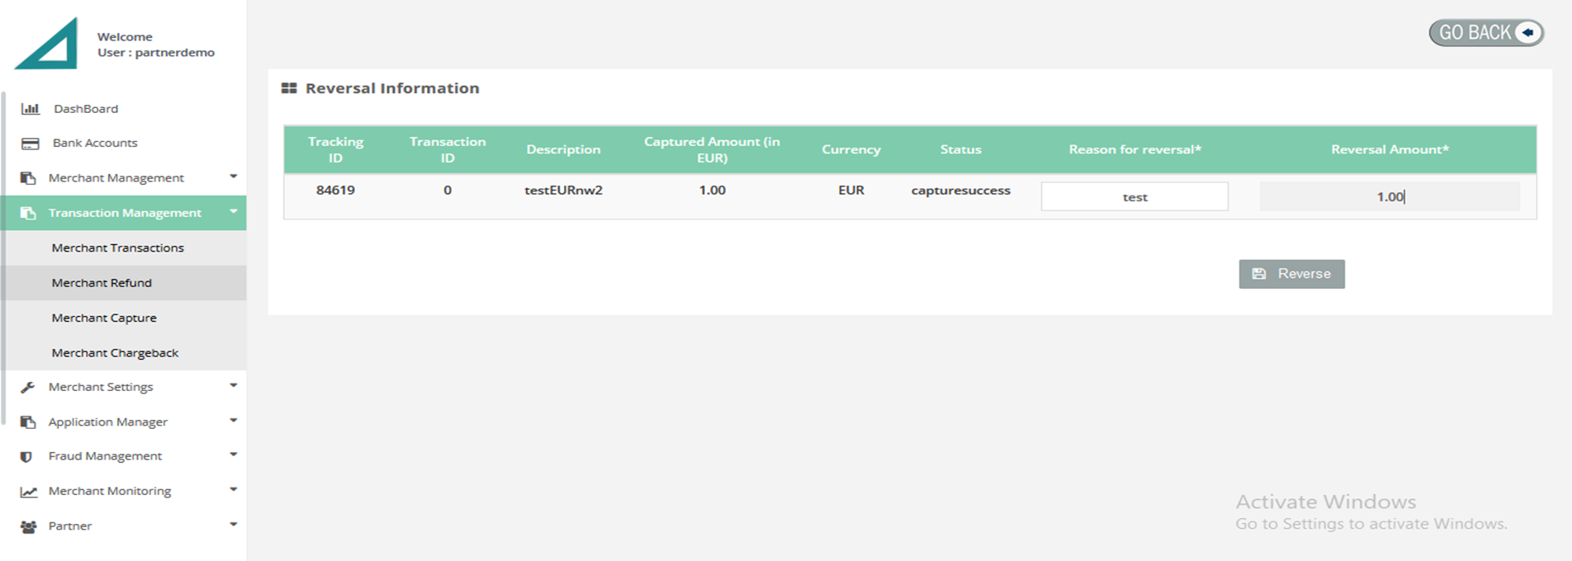Viewport: 1572px width, 561px height.
Task: Click the Bank Accounts card icon
Action: pyautogui.click(x=31, y=144)
